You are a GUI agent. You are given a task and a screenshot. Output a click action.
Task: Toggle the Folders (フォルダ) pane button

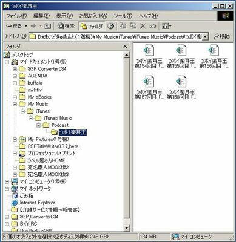point(92,26)
